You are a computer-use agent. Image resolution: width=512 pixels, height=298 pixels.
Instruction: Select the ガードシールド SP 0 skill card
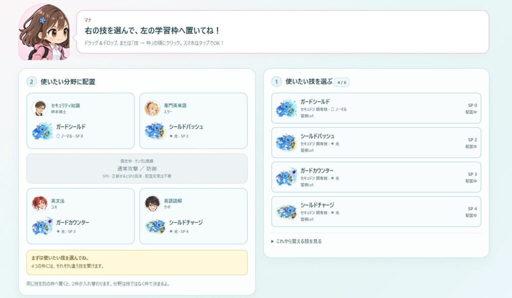[376, 108]
